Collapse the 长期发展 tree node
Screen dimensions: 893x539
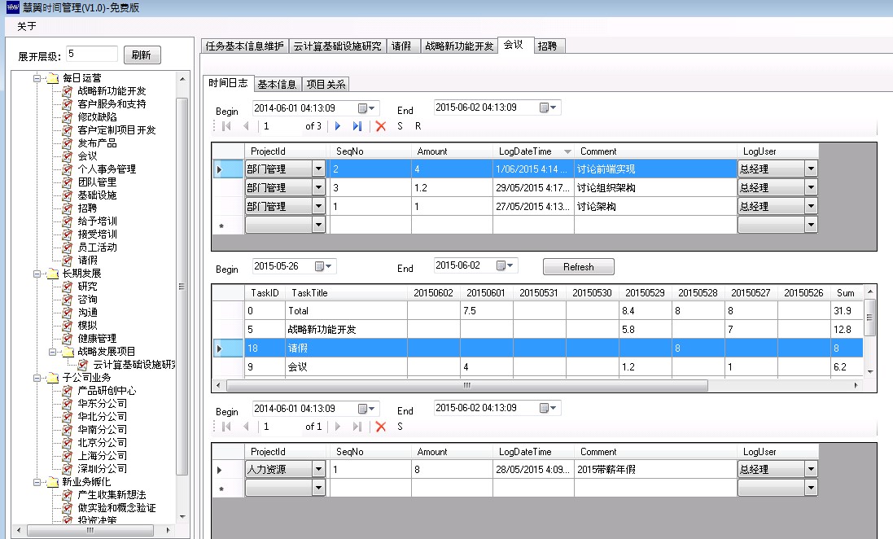(x=37, y=274)
